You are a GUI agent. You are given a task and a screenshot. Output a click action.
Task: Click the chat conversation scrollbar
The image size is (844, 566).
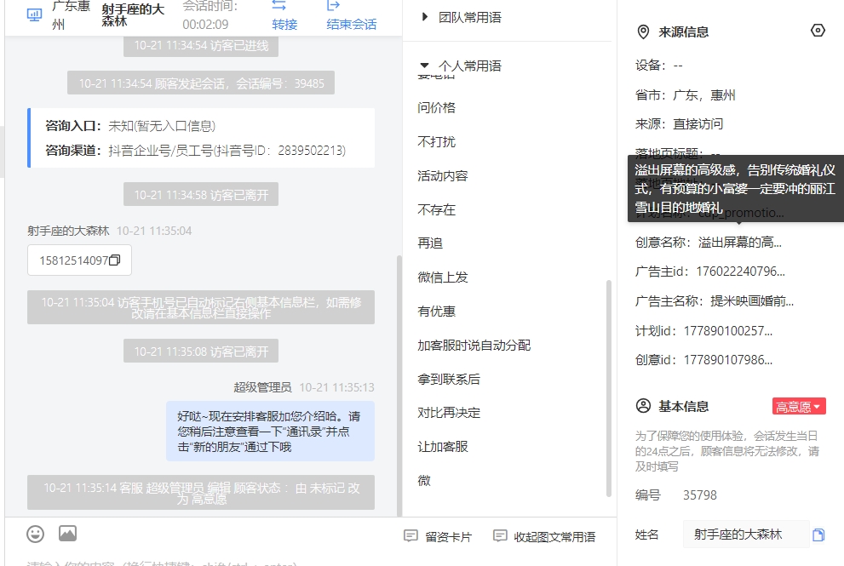coord(399,385)
